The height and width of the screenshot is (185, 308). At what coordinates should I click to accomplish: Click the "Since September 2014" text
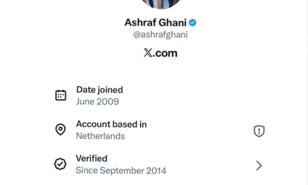121,170
